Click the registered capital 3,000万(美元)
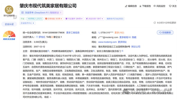This screenshot has height=99, width=177. (40, 42)
